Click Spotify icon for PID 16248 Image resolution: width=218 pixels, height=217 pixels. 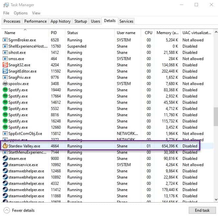[x=5, y=121]
